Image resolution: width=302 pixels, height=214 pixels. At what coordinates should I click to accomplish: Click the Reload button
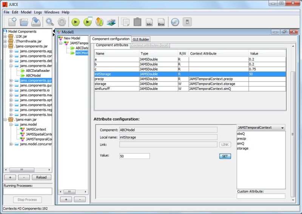tap(41, 177)
